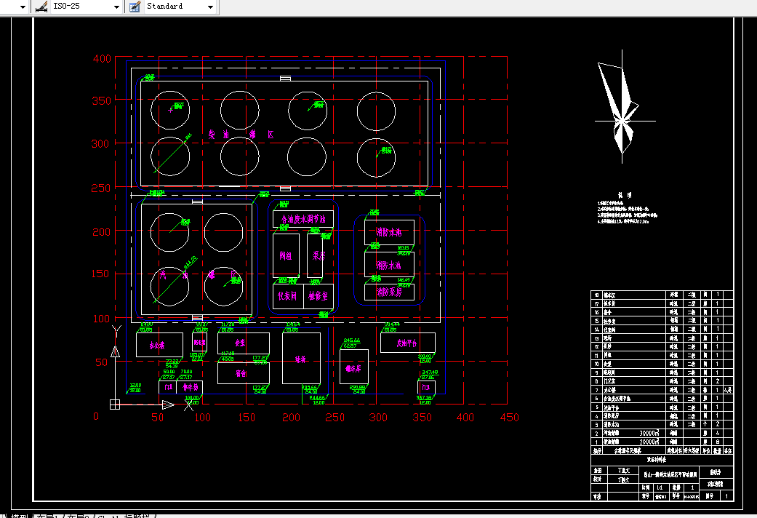Click the 0 origin axis label
The image size is (757, 518).
[96, 417]
